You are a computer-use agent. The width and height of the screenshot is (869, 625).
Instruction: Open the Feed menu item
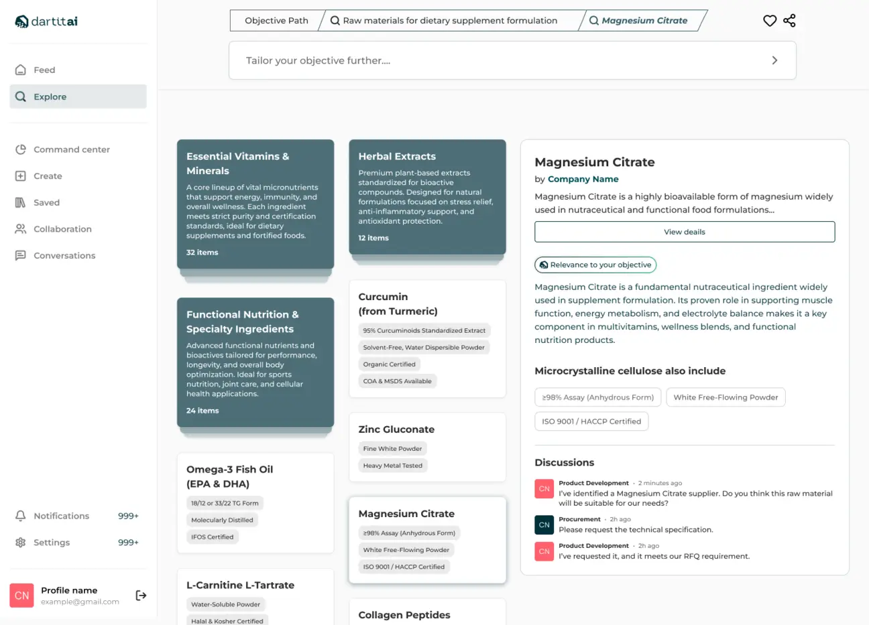coord(44,70)
